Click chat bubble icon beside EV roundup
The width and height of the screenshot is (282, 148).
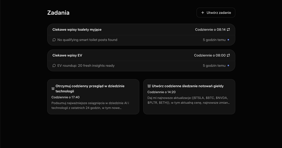coord(54,65)
